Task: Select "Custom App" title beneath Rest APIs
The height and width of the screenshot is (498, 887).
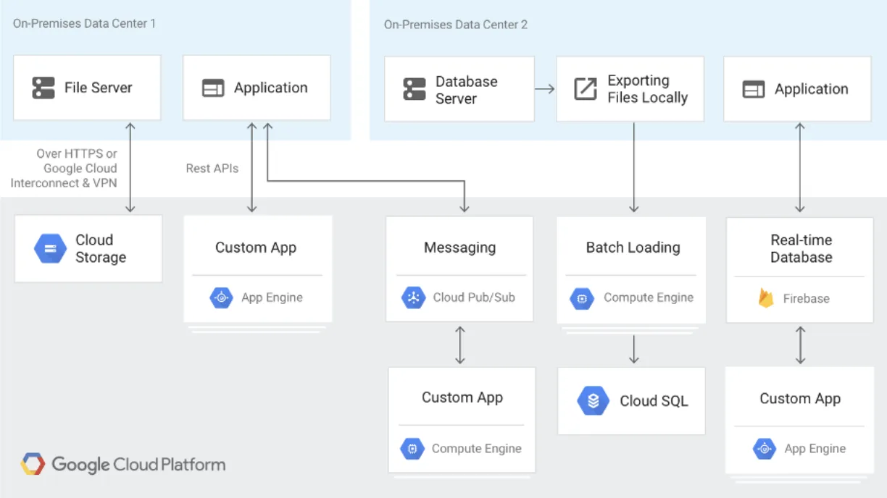Action: (x=256, y=248)
